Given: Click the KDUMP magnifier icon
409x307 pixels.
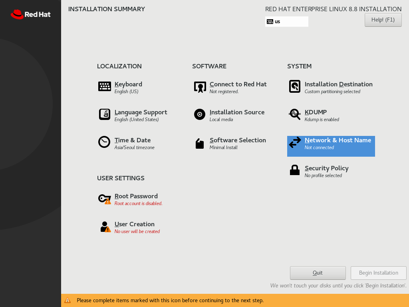Looking at the screenshot, I should (x=295, y=114).
